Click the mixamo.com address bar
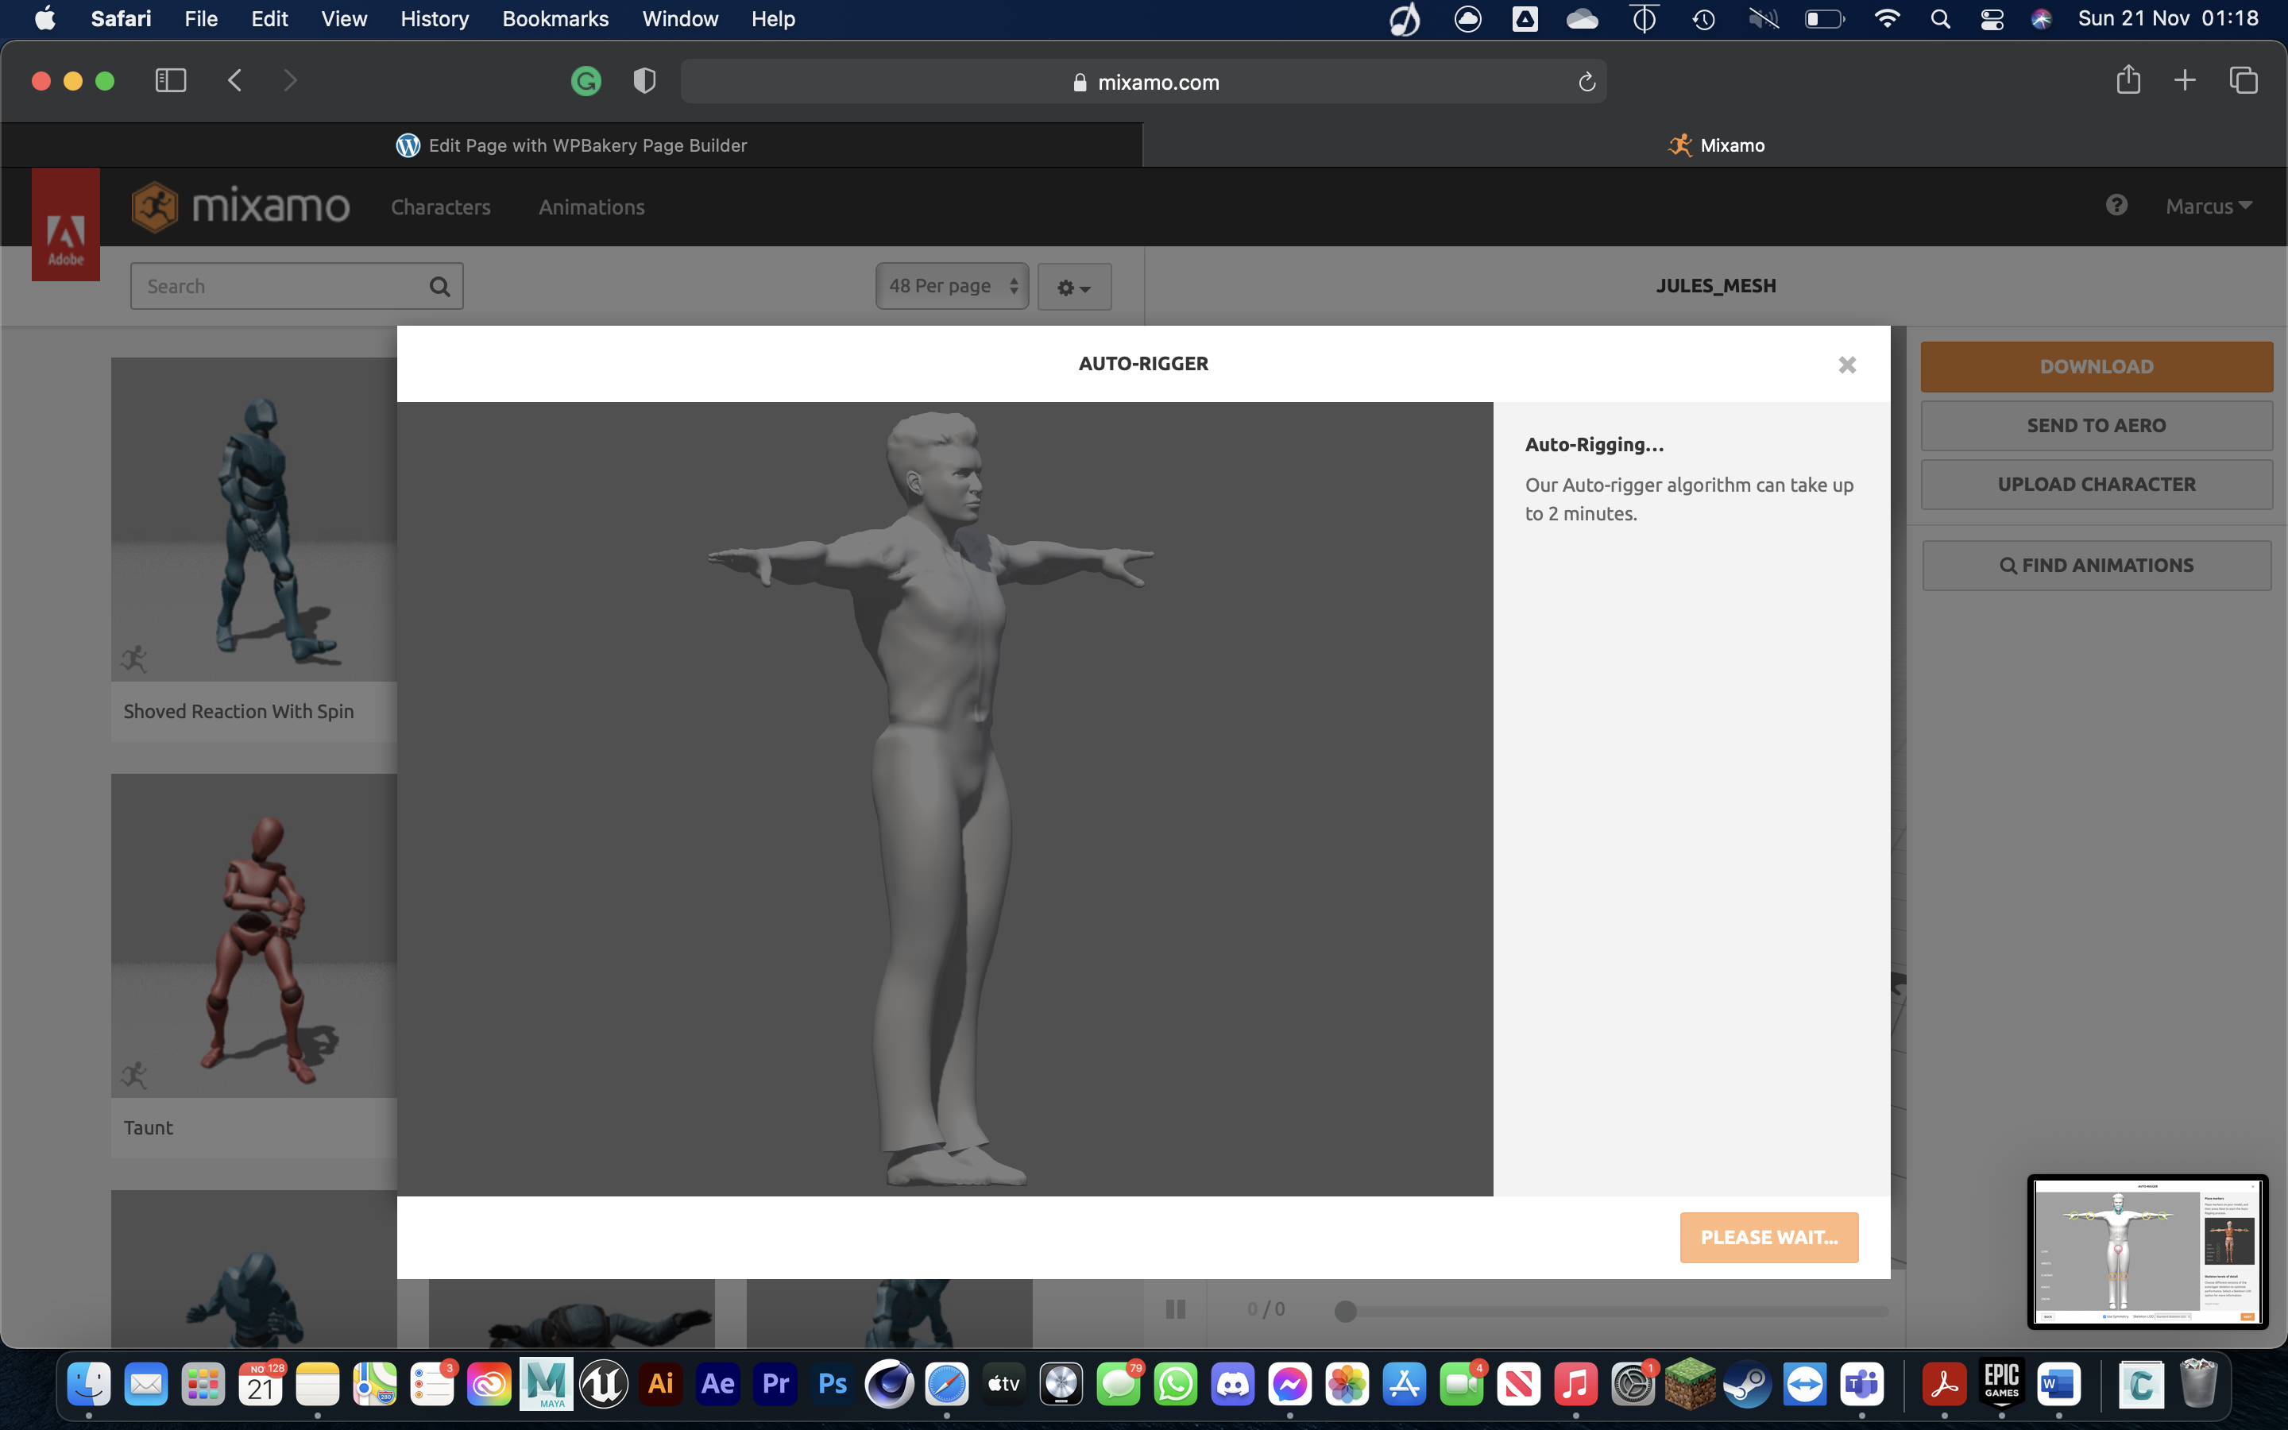Image resolution: width=2288 pixels, height=1430 pixels. [x=1143, y=83]
